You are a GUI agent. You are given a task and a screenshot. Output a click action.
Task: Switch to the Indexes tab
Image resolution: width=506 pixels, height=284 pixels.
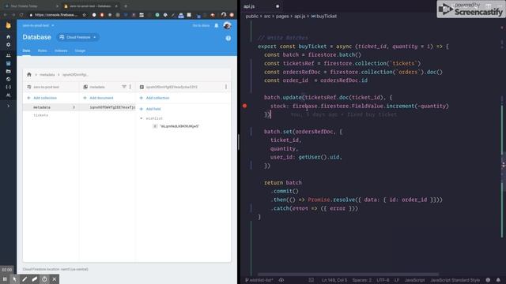pyautogui.click(x=61, y=50)
